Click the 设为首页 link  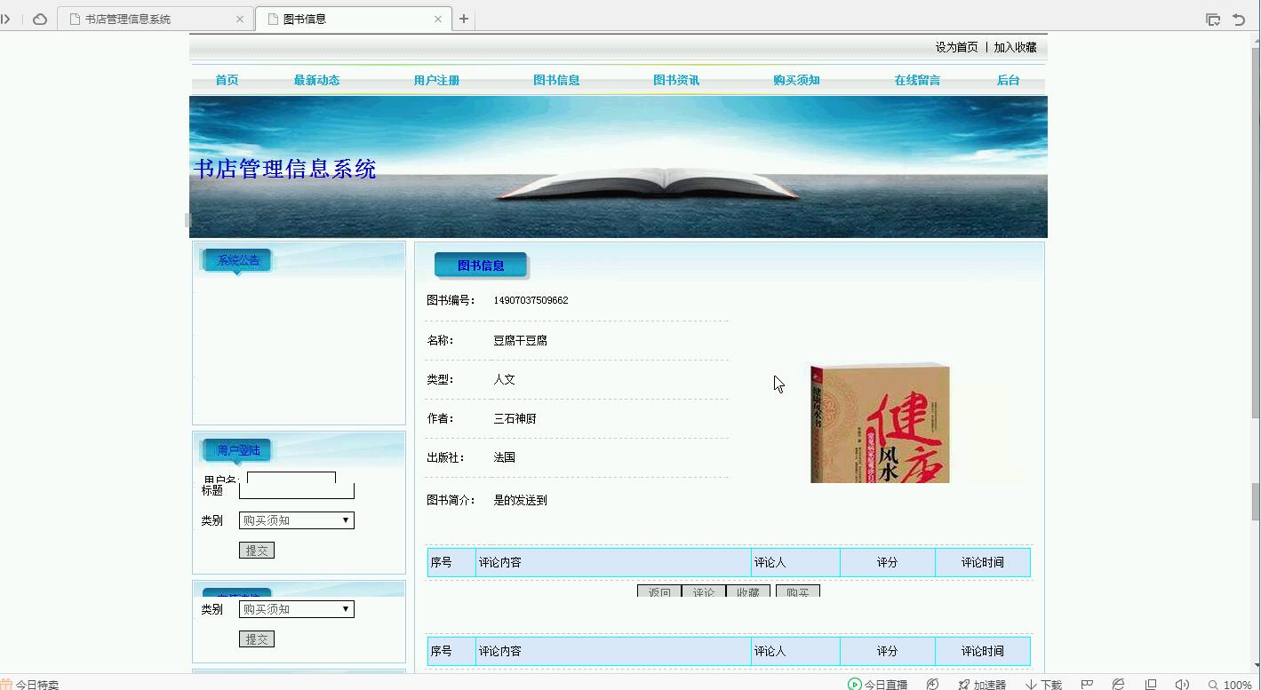tap(956, 47)
